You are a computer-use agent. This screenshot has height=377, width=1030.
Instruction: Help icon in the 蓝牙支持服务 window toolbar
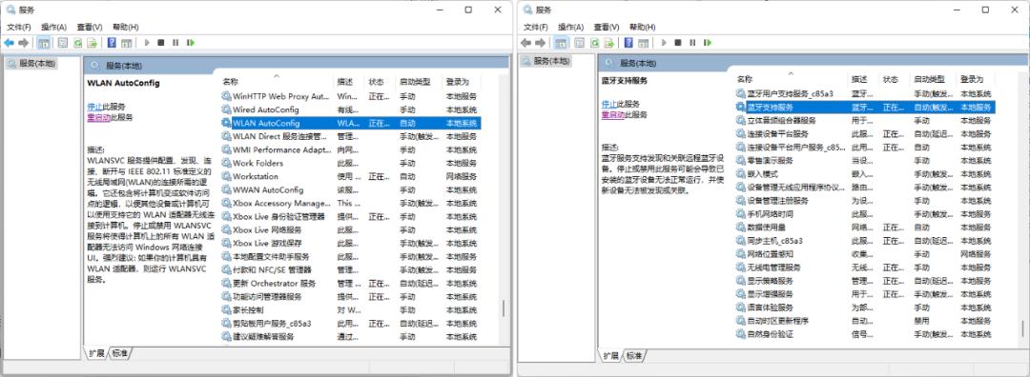tap(628, 43)
